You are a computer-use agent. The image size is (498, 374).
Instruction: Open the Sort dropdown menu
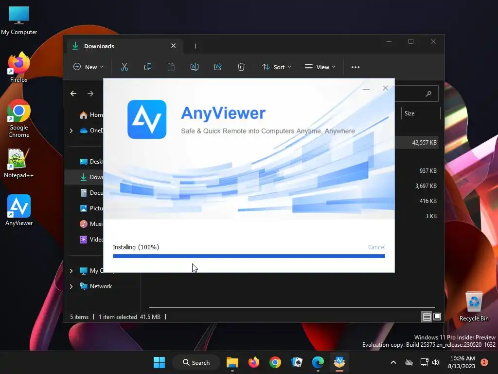pos(276,67)
